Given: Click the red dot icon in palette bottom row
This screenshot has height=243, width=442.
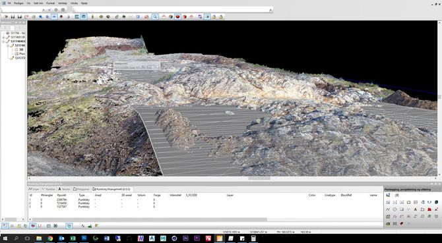Looking at the screenshot, I should tap(401, 224).
